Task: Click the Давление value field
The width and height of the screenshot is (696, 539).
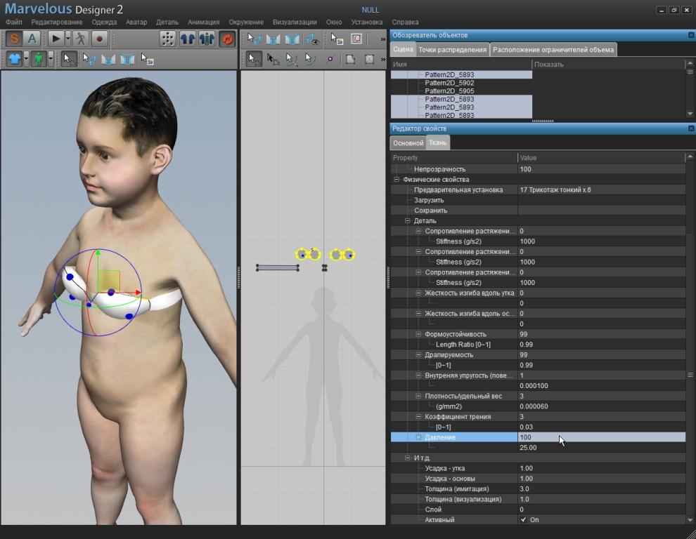Action: (x=598, y=437)
